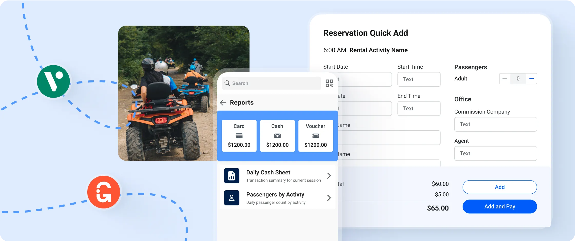The height and width of the screenshot is (241, 575).
Task: Select the Daily Cash Sheet document icon
Action: click(232, 176)
